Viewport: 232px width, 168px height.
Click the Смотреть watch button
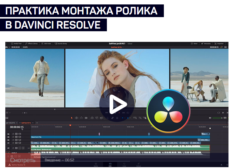tap(23, 160)
